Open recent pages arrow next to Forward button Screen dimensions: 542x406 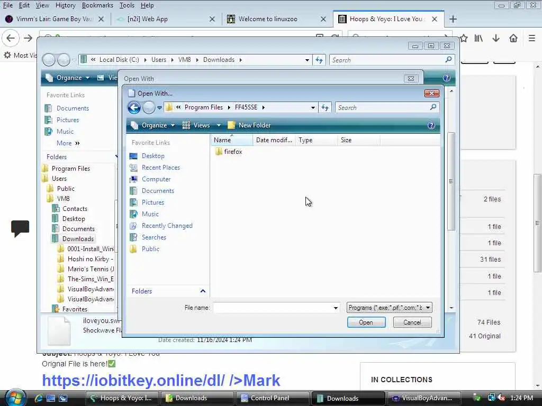coord(159,108)
